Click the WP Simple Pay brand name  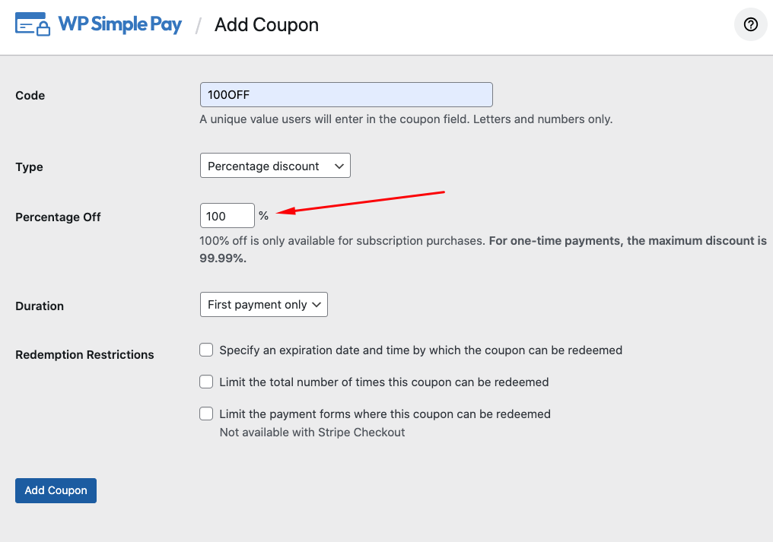(x=120, y=24)
